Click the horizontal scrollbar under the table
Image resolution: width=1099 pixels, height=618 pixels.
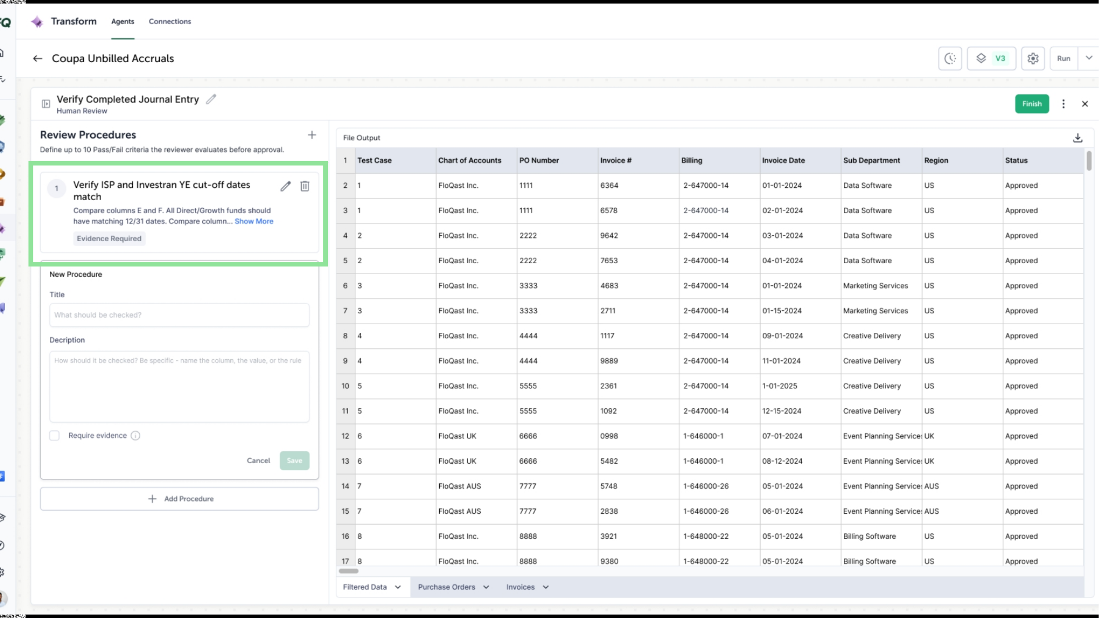pos(348,571)
